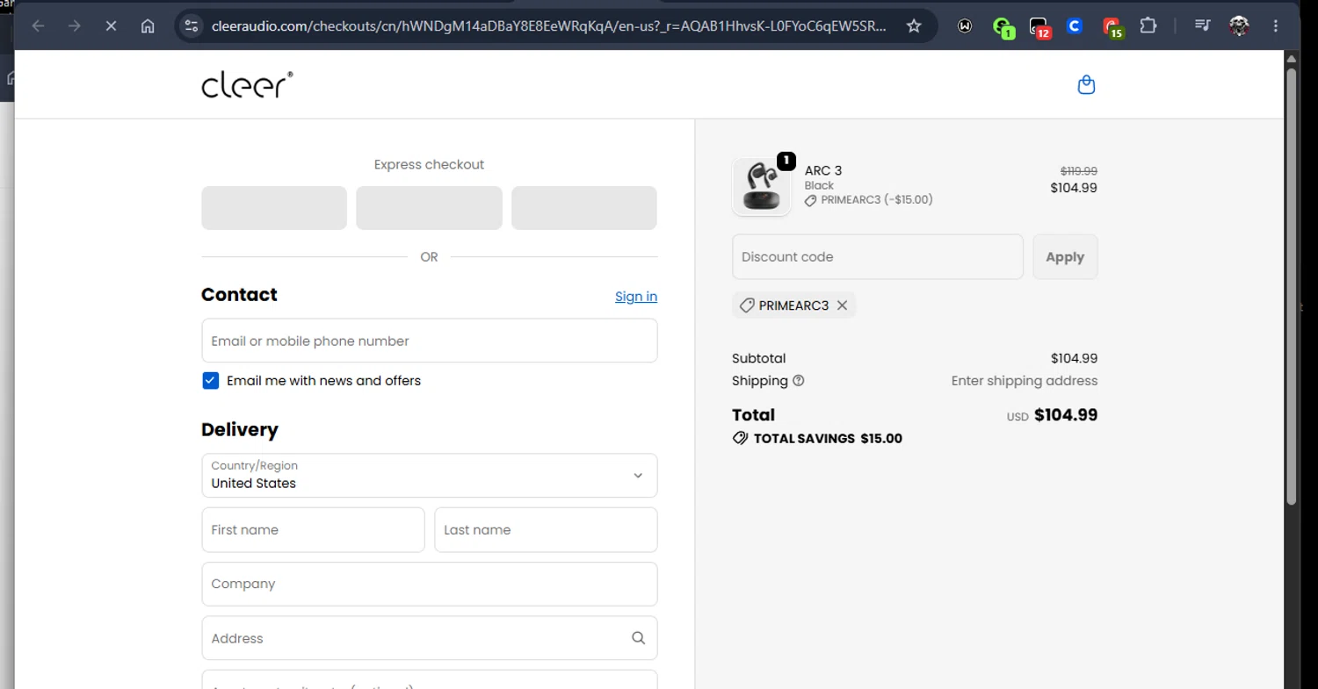This screenshot has height=689, width=1318.
Task: Bookmark this page with the star icon
Action: click(914, 26)
